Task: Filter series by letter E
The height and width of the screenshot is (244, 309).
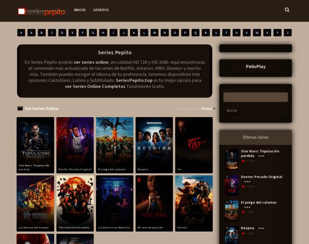Action: pyautogui.click(x=72, y=33)
